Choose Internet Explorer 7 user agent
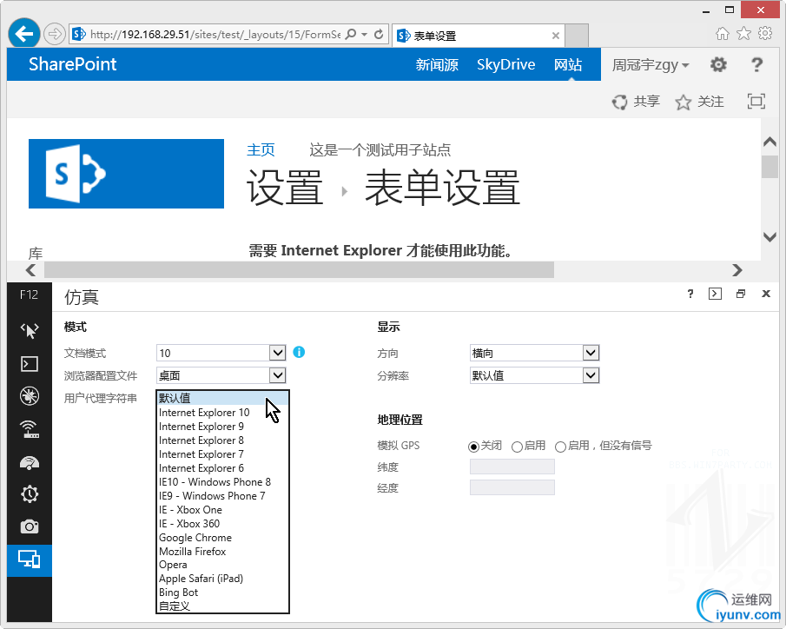The height and width of the screenshot is (629, 786). coord(222,454)
